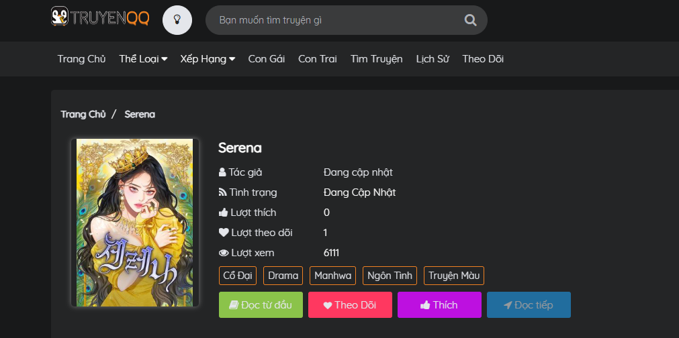This screenshot has width=679, height=338.
Task: Open Lịch Sử reading history
Action: tap(433, 59)
